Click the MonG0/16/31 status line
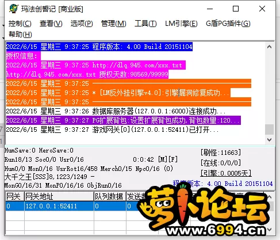The image size is (280, 240). click(63, 185)
